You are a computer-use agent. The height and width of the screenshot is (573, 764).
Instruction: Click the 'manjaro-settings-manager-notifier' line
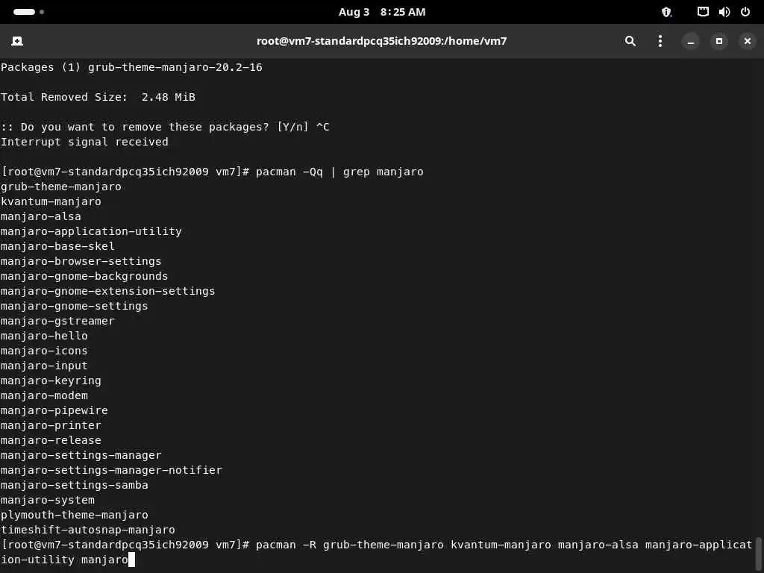tap(111, 470)
